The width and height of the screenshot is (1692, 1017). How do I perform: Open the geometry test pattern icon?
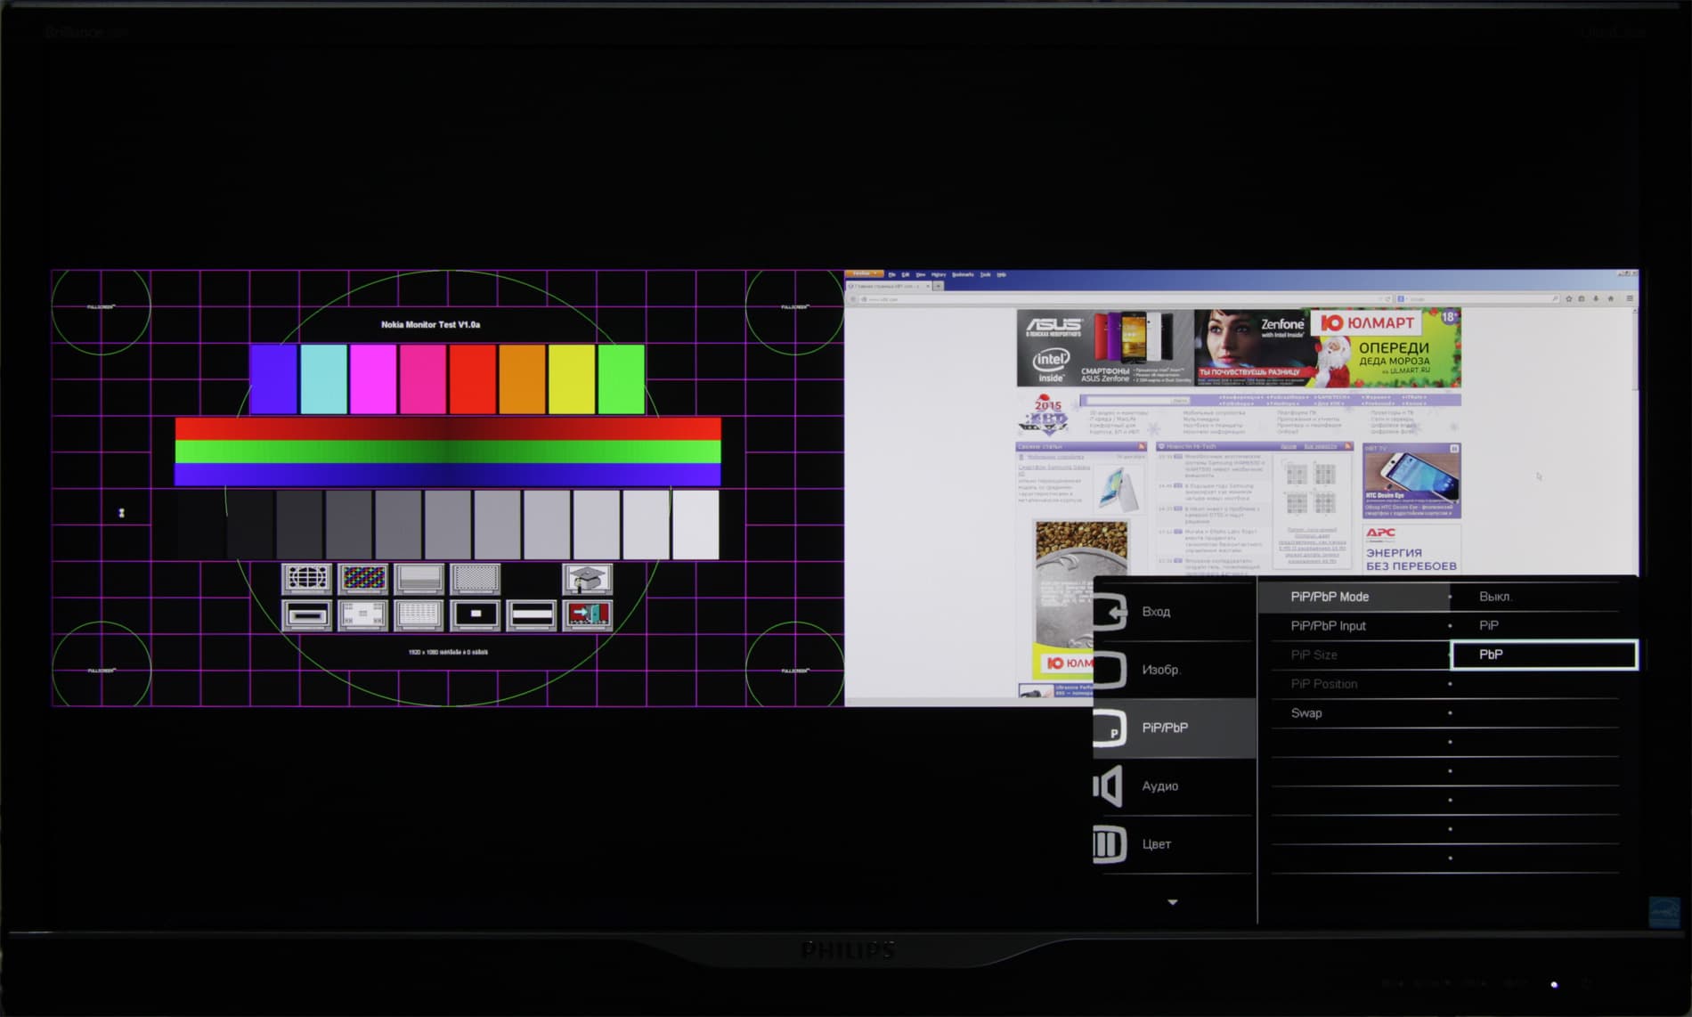[306, 579]
